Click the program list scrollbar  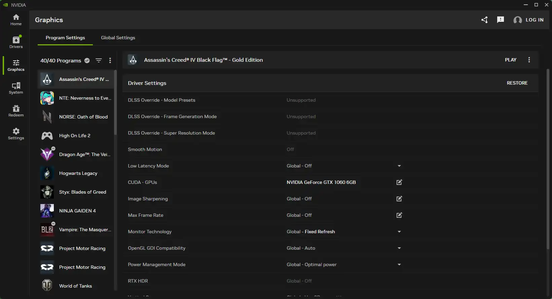(115, 102)
